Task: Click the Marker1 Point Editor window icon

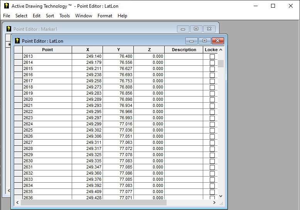Action: [9, 29]
